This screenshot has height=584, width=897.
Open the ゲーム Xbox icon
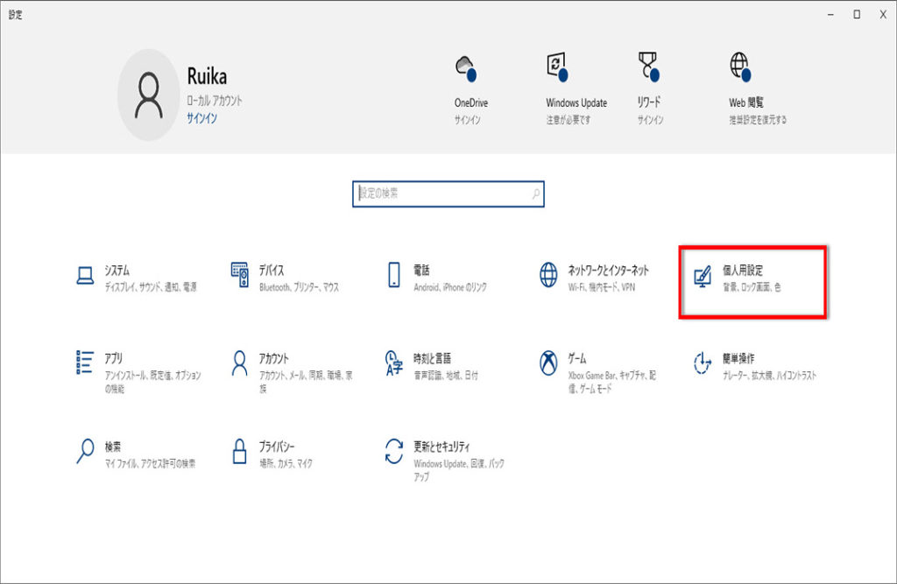coord(548,362)
